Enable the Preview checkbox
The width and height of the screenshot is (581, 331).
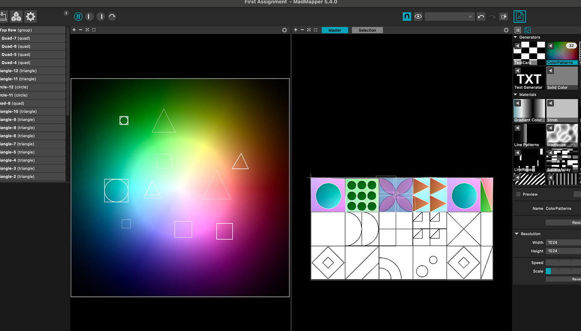519,194
